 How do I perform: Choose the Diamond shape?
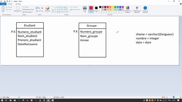55,9
